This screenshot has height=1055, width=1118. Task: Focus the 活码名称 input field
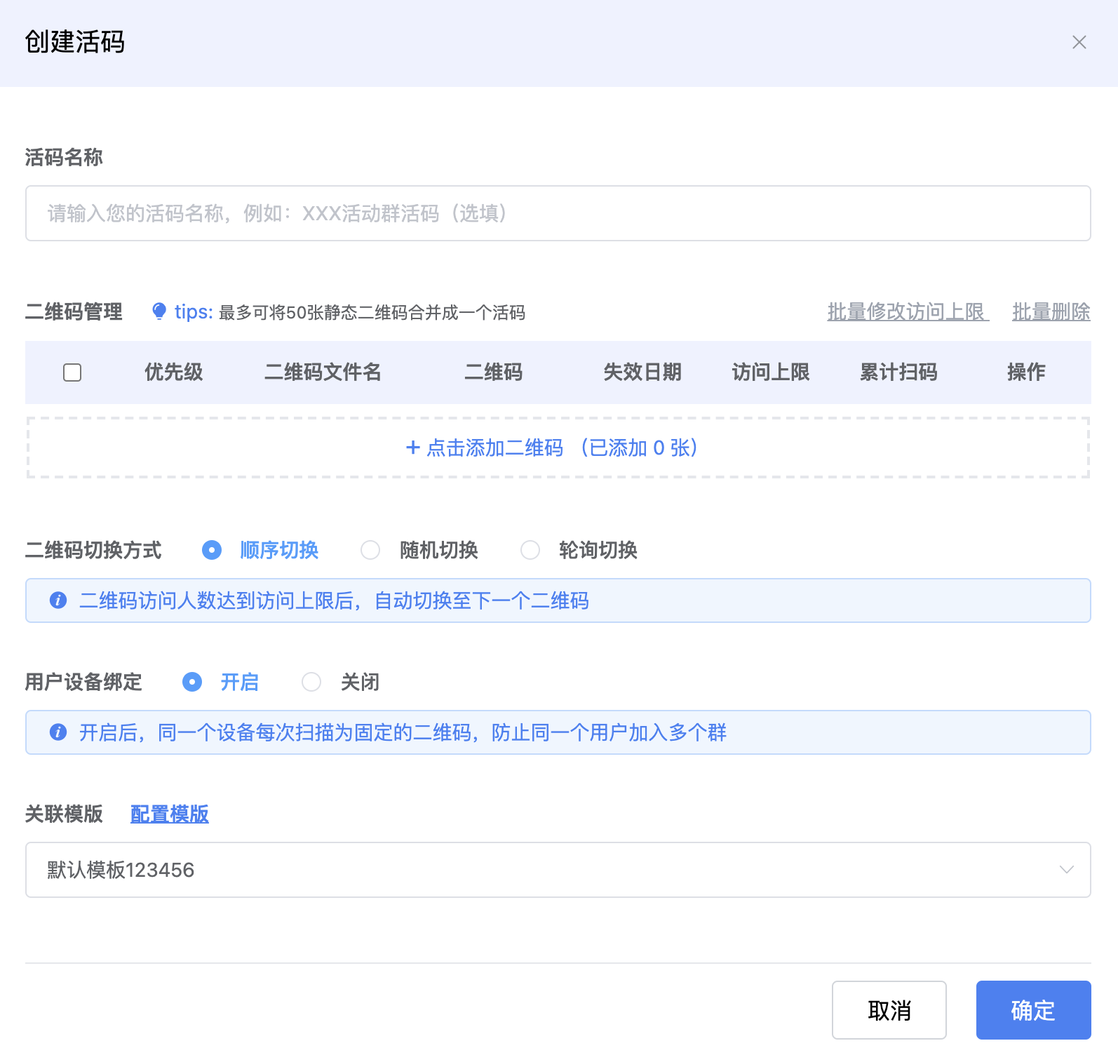click(558, 213)
